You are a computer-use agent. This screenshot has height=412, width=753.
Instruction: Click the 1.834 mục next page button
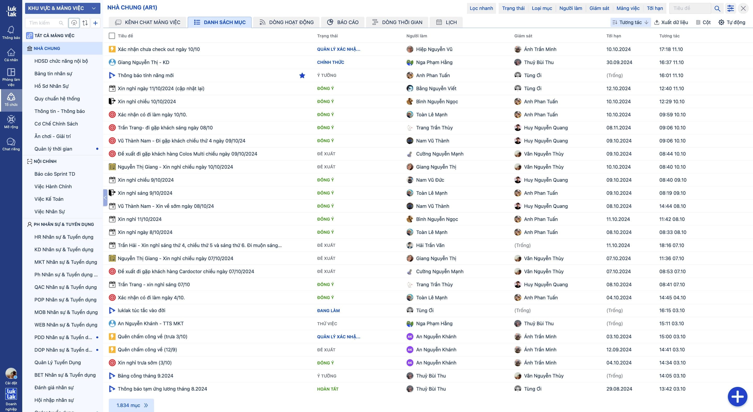click(x=132, y=405)
